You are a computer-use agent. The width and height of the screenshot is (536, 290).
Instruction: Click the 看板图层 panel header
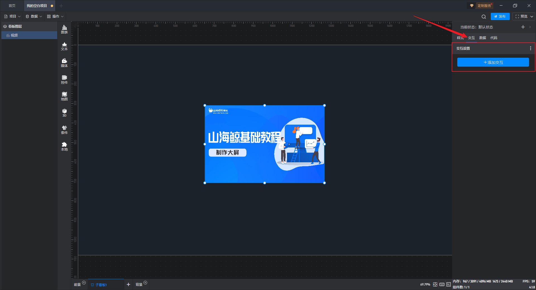29,26
